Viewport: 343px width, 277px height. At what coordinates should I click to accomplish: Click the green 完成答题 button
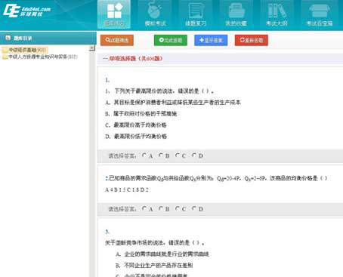[171, 40]
